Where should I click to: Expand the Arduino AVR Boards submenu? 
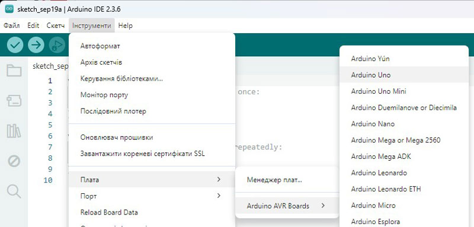(x=287, y=206)
